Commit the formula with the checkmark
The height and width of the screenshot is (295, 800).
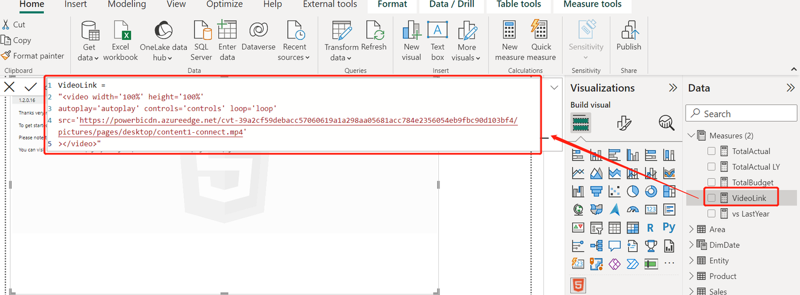[31, 87]
